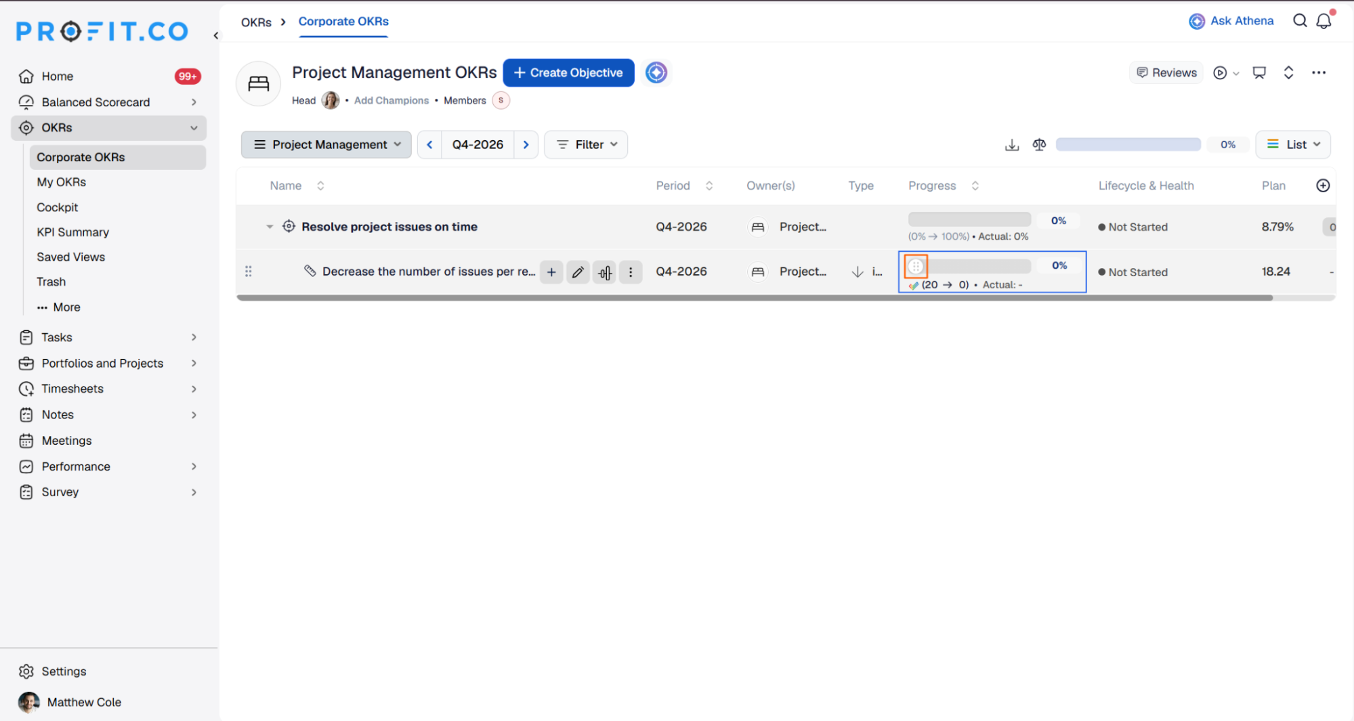Open the search magnifier icon
Screen dimensions: 1354x721
click(1299, 21)
